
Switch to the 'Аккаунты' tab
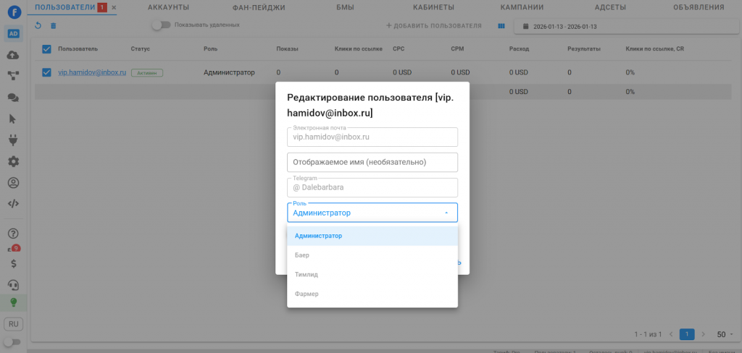[x=168, y=7]
